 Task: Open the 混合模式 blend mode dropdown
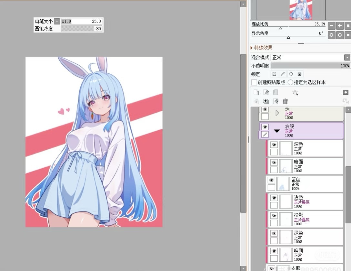coord(347,57)
